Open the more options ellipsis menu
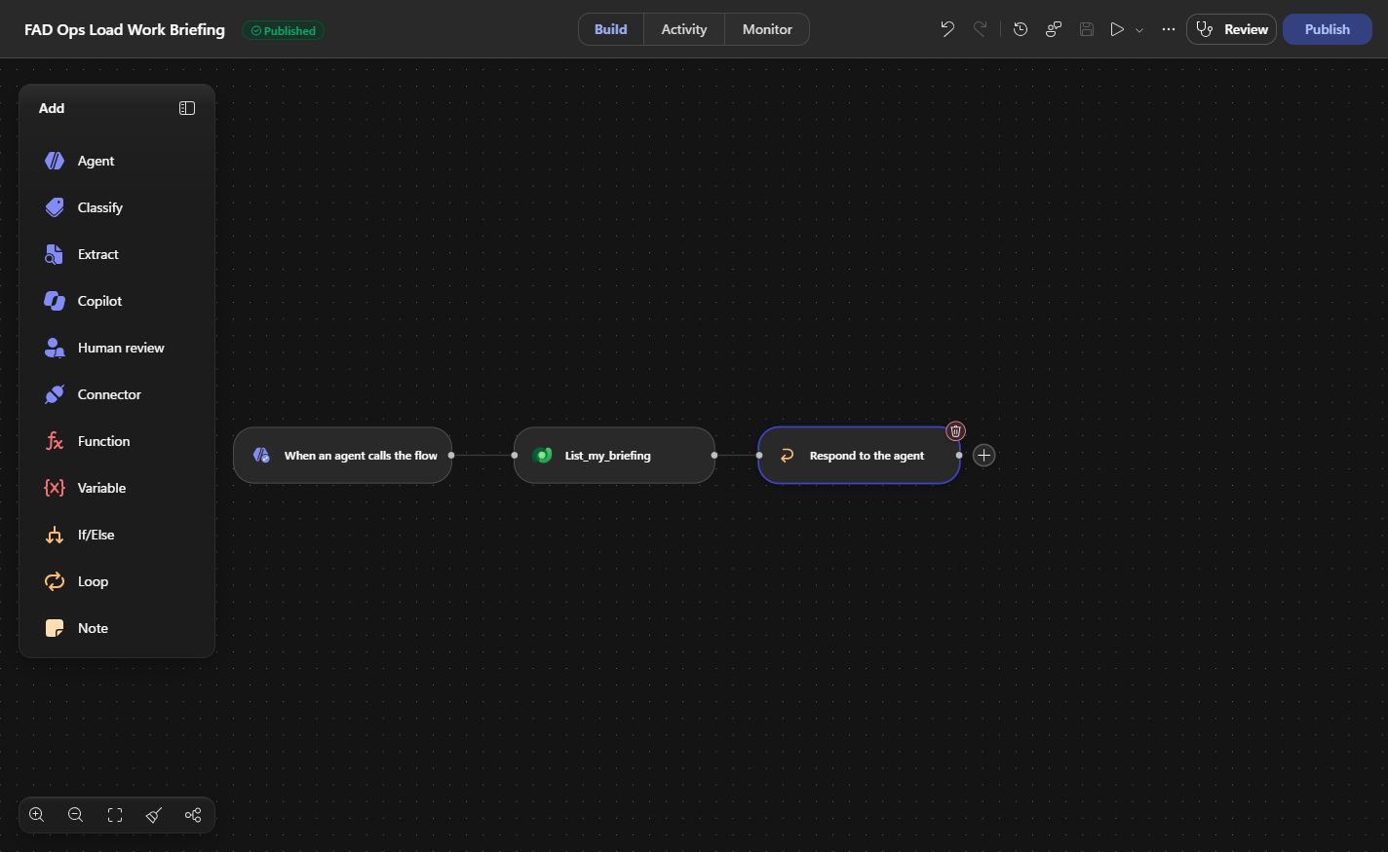 (1169, 29)
